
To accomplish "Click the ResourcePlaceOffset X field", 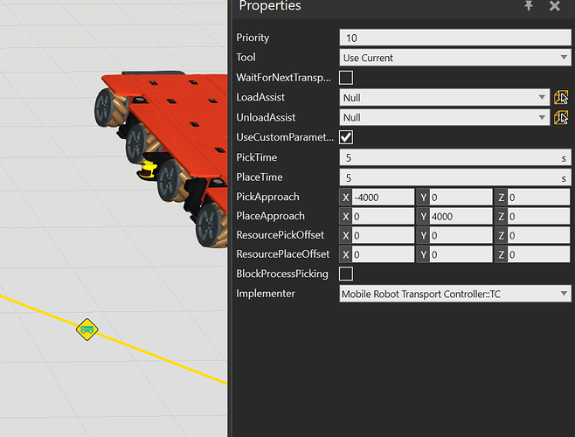I will [x=382, y=254].
